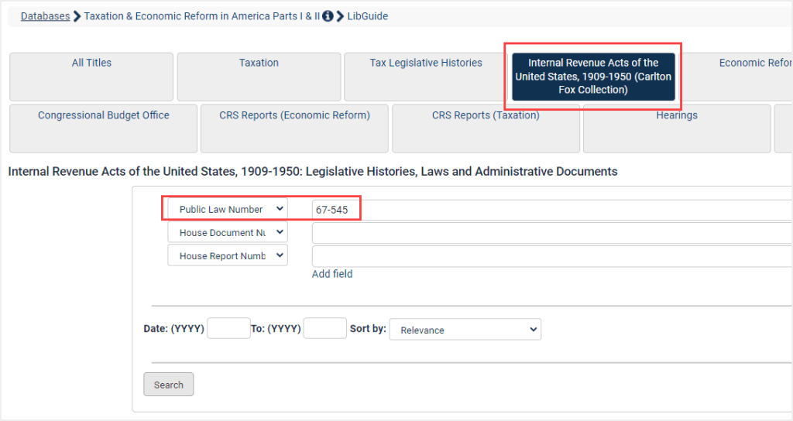Screen dimensions: 793x421
Task: Click the Date (YYYY) start year box
Action: 228,328
